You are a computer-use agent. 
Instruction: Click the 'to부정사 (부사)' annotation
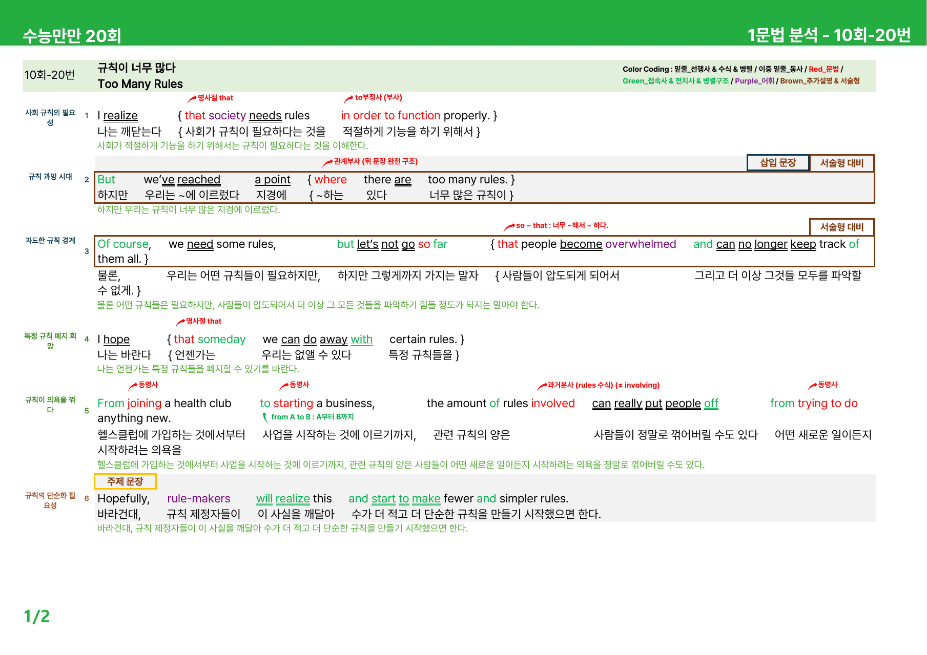coord(378,97)
